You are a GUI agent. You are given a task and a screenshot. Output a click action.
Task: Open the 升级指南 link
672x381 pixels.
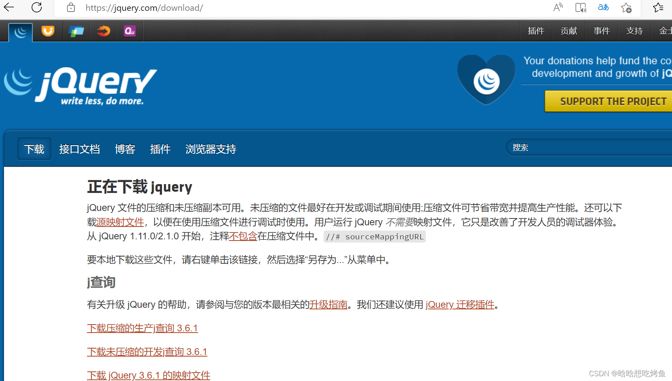pyautogui.click(x=328, y=304)
